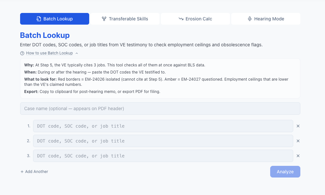
Task: Click into the third DOT code field
Action: 163,156
